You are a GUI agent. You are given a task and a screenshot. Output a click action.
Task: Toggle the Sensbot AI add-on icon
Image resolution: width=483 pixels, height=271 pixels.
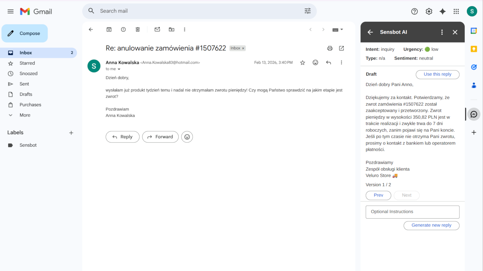474,114
